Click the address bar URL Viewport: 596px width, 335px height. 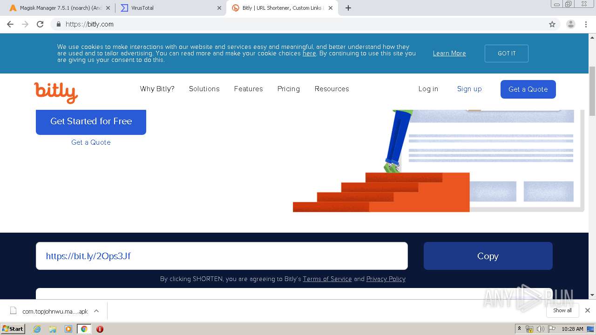pyautogui.click(x=89, y=24)
